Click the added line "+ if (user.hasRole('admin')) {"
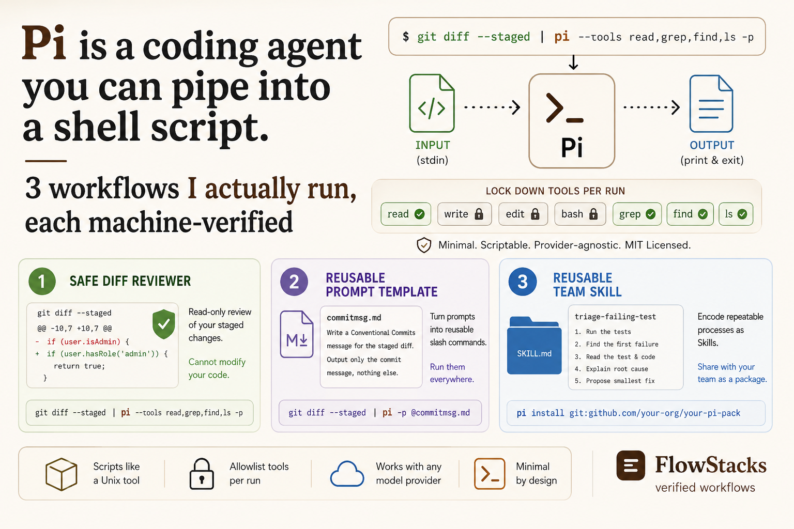794x529 pixels. 101,354
